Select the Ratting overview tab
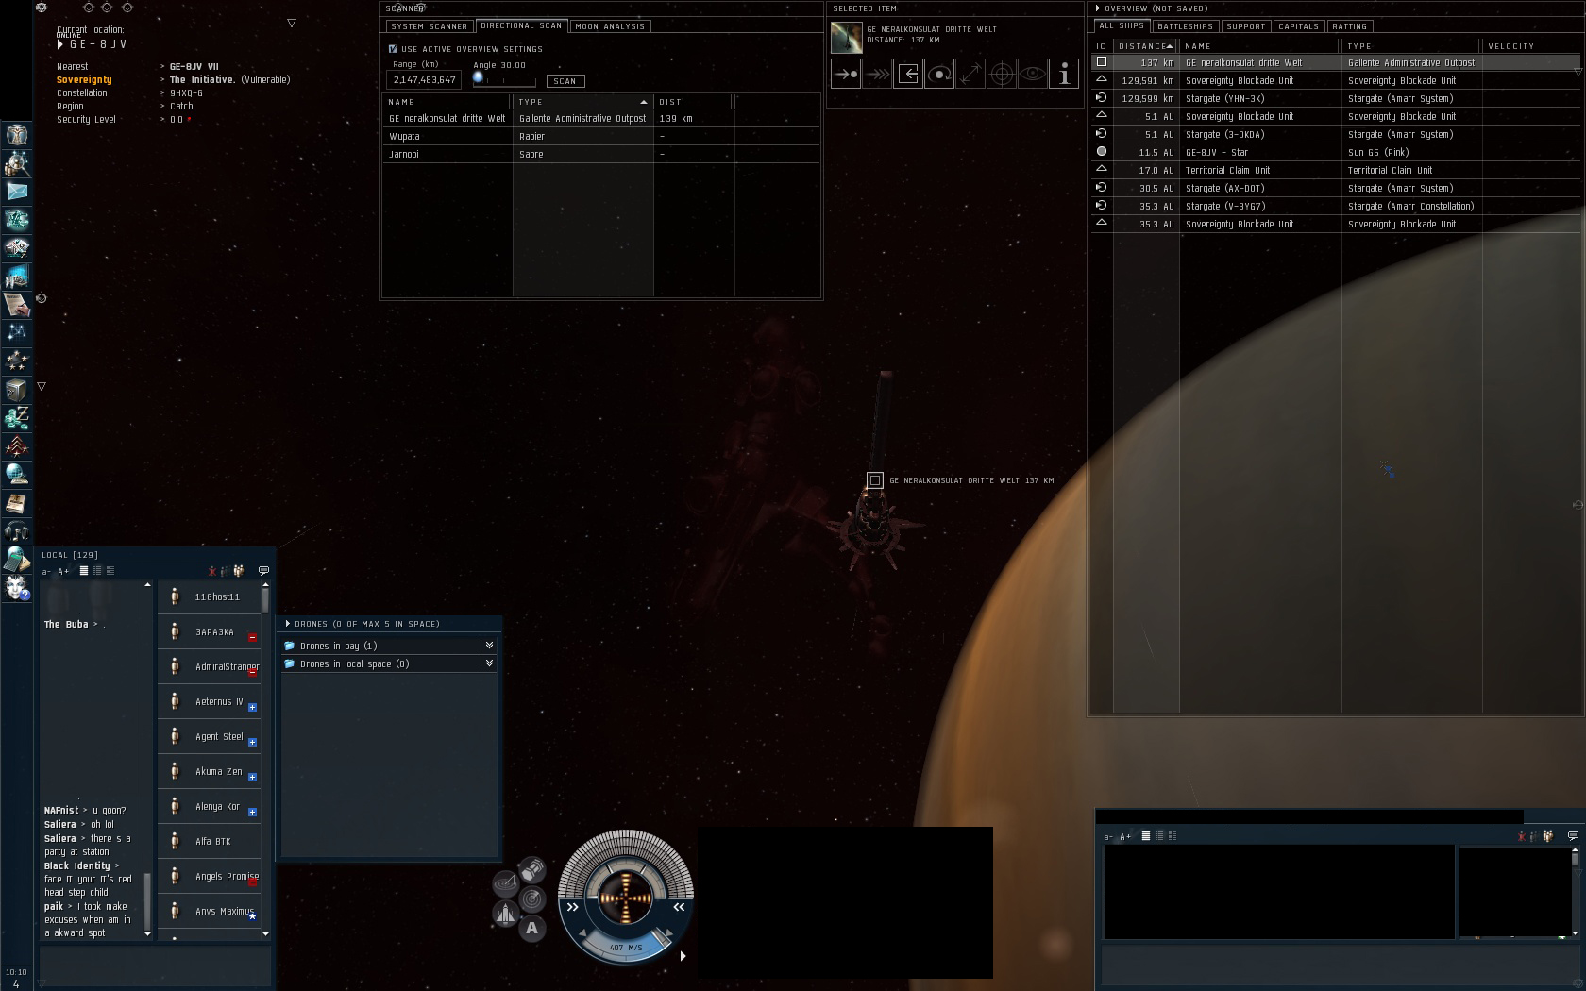The width and height of the screenshot is (1586, 991). (x=1350, y=26)
